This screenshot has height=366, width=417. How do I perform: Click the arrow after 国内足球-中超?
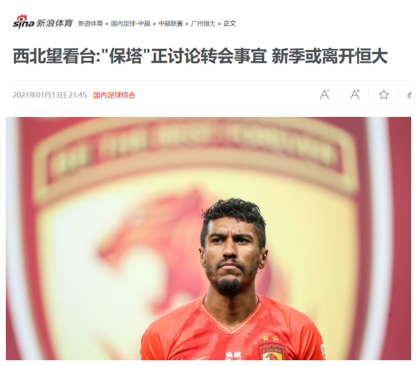pyautogui.click(x=154, y=24)
